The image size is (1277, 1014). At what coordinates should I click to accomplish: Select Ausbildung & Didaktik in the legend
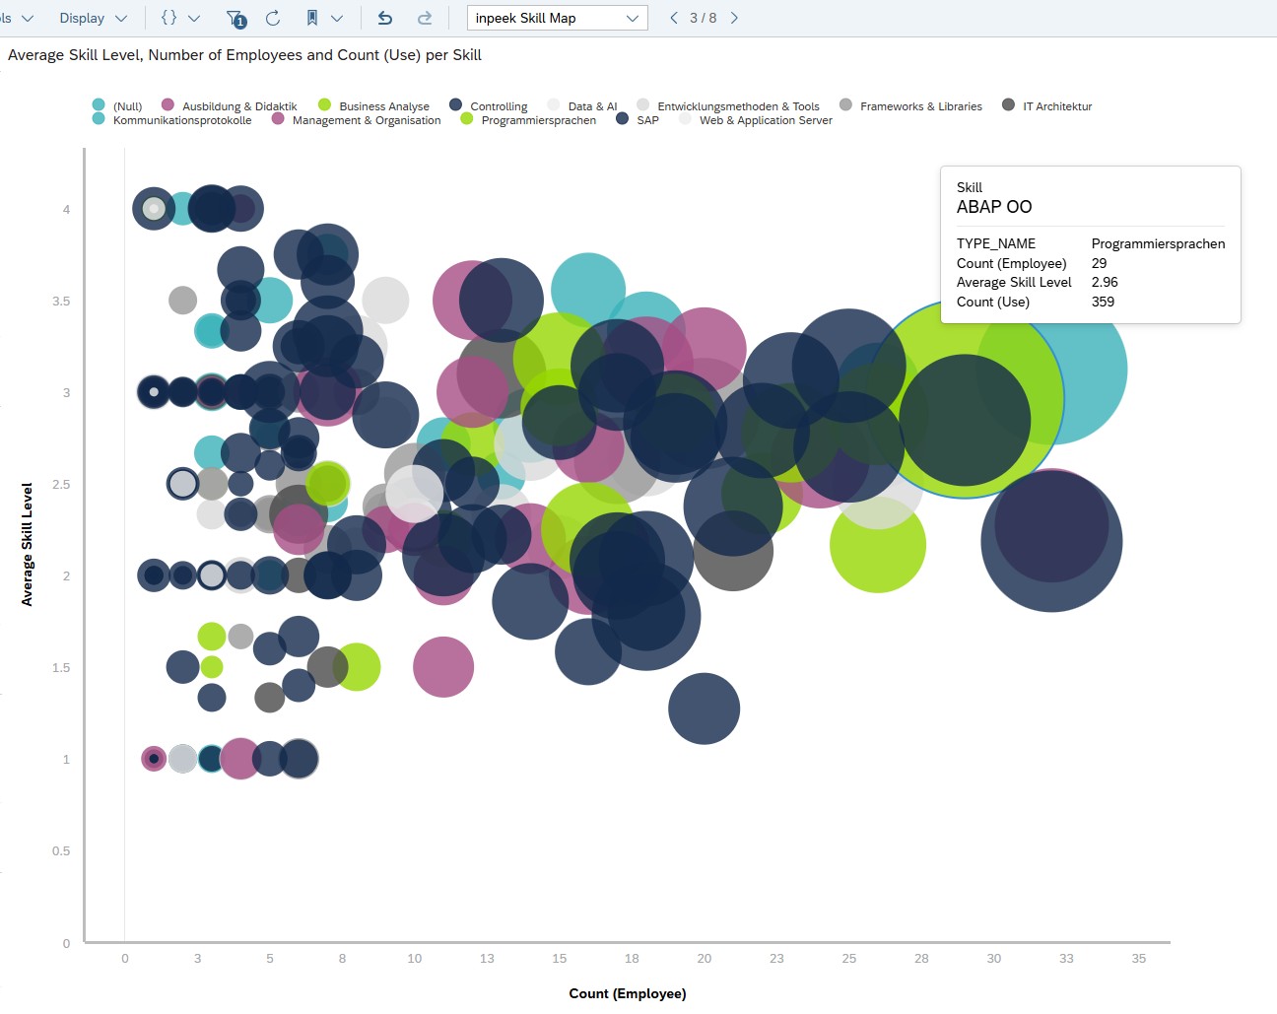click(229, 105)
